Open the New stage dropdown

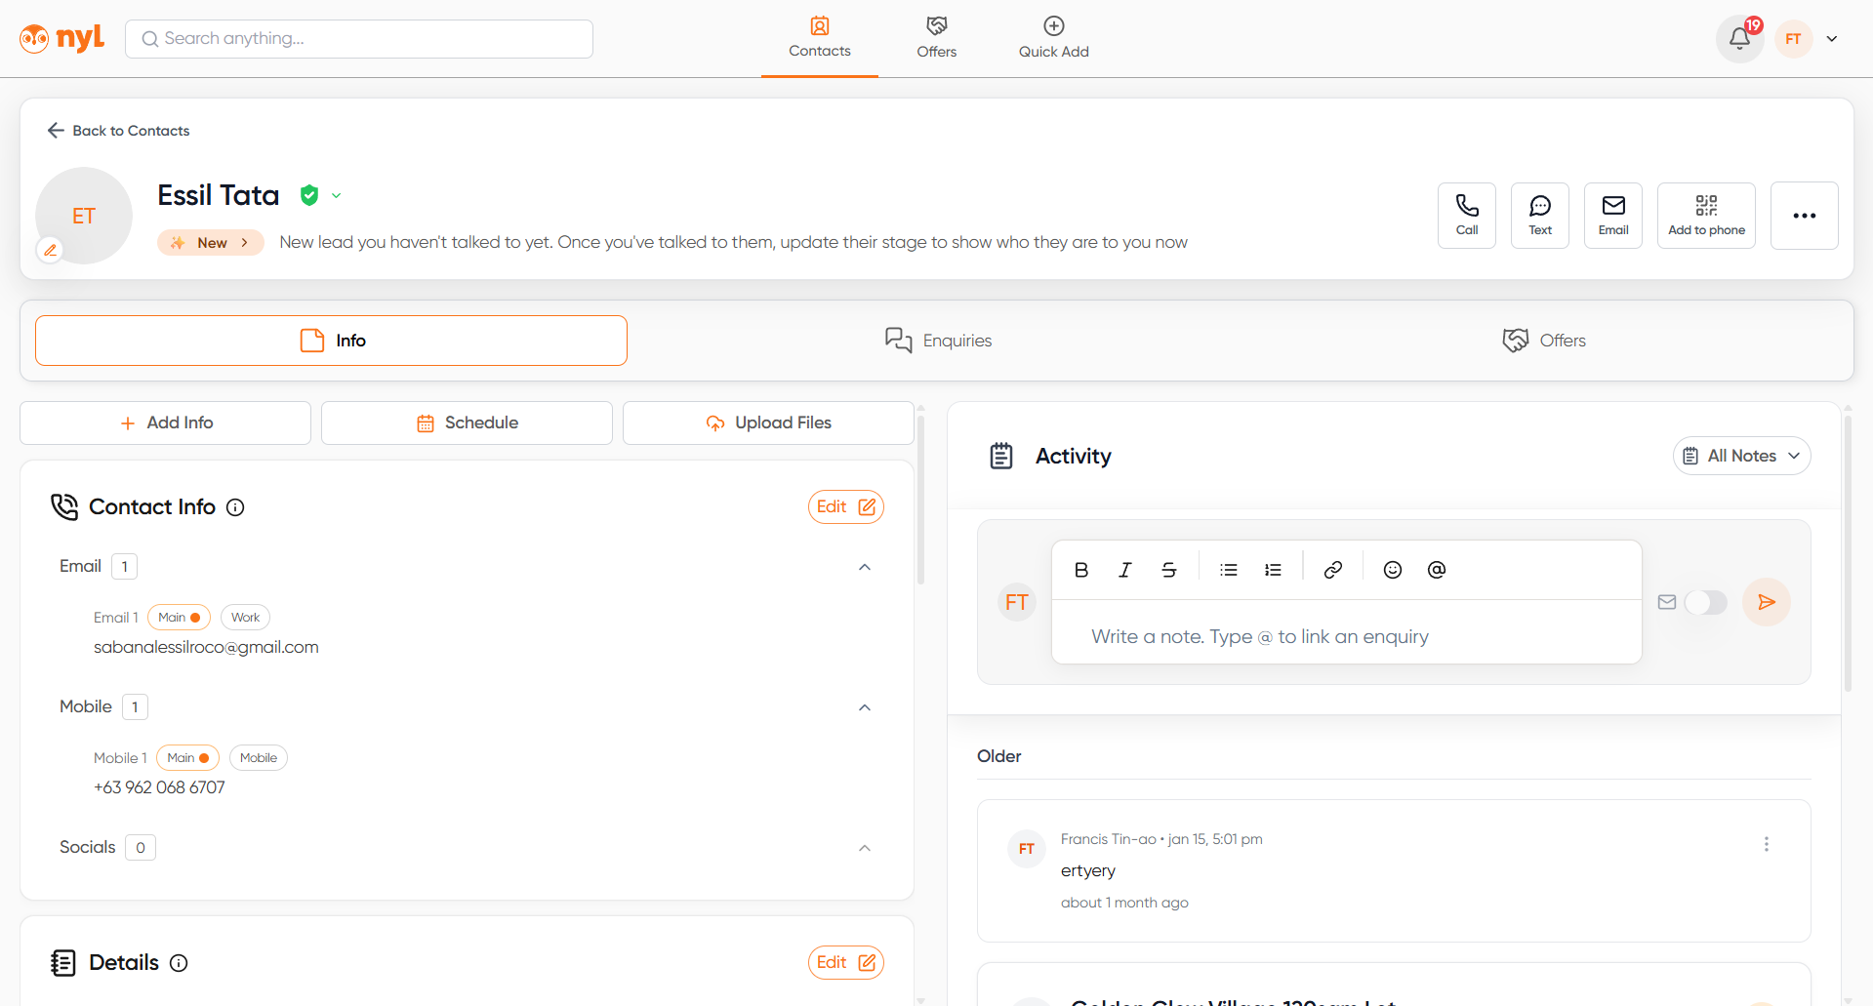point(211,243)
